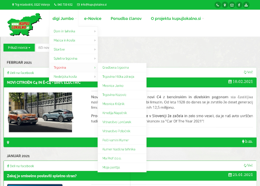Click Deli na facebook in Januar article

click(20, 166)
